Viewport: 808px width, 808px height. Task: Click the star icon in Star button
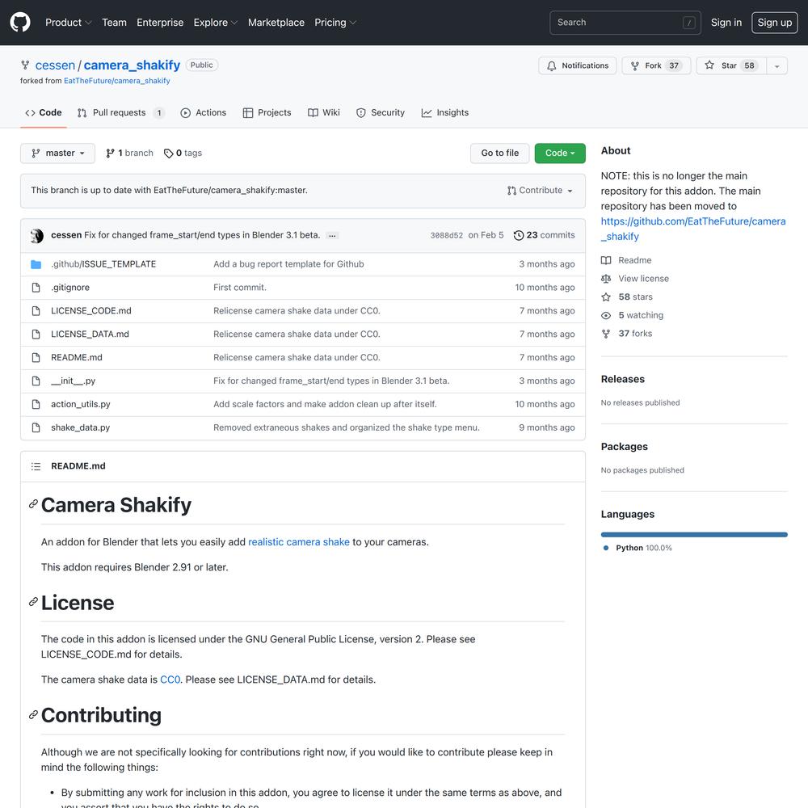coord(709,65)
